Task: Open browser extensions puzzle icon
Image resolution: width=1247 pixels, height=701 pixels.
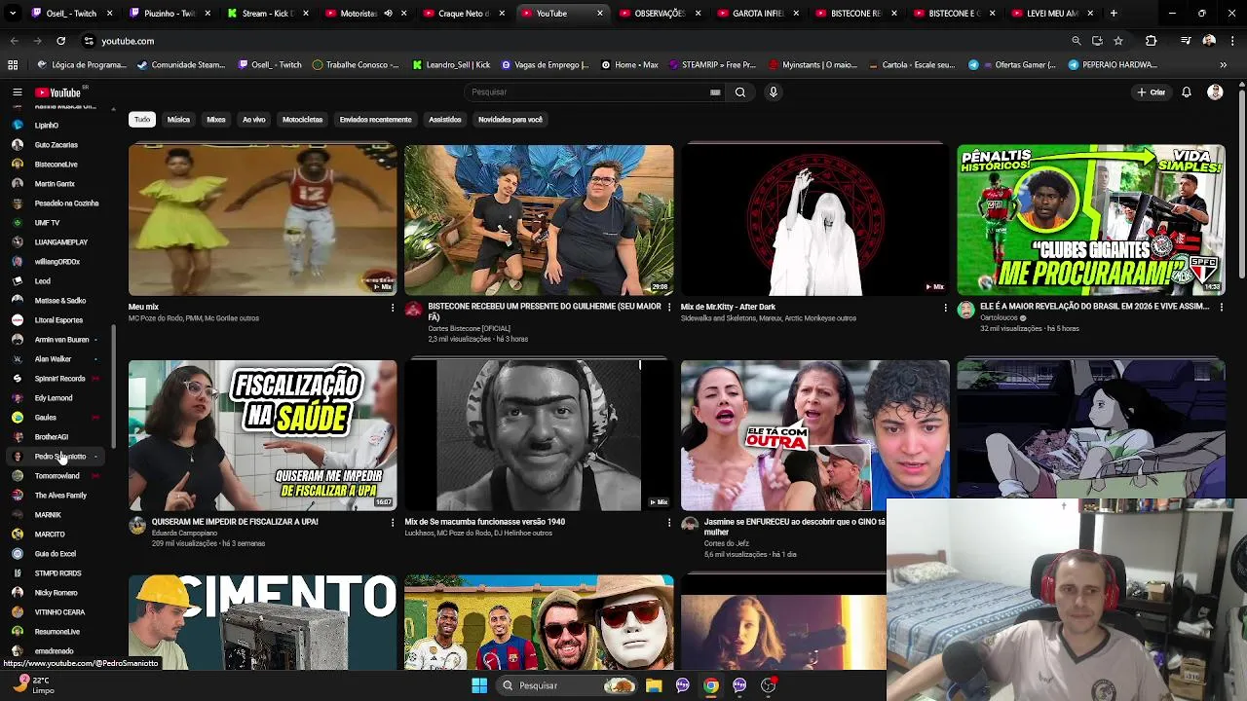Action: coord(1152,41)
